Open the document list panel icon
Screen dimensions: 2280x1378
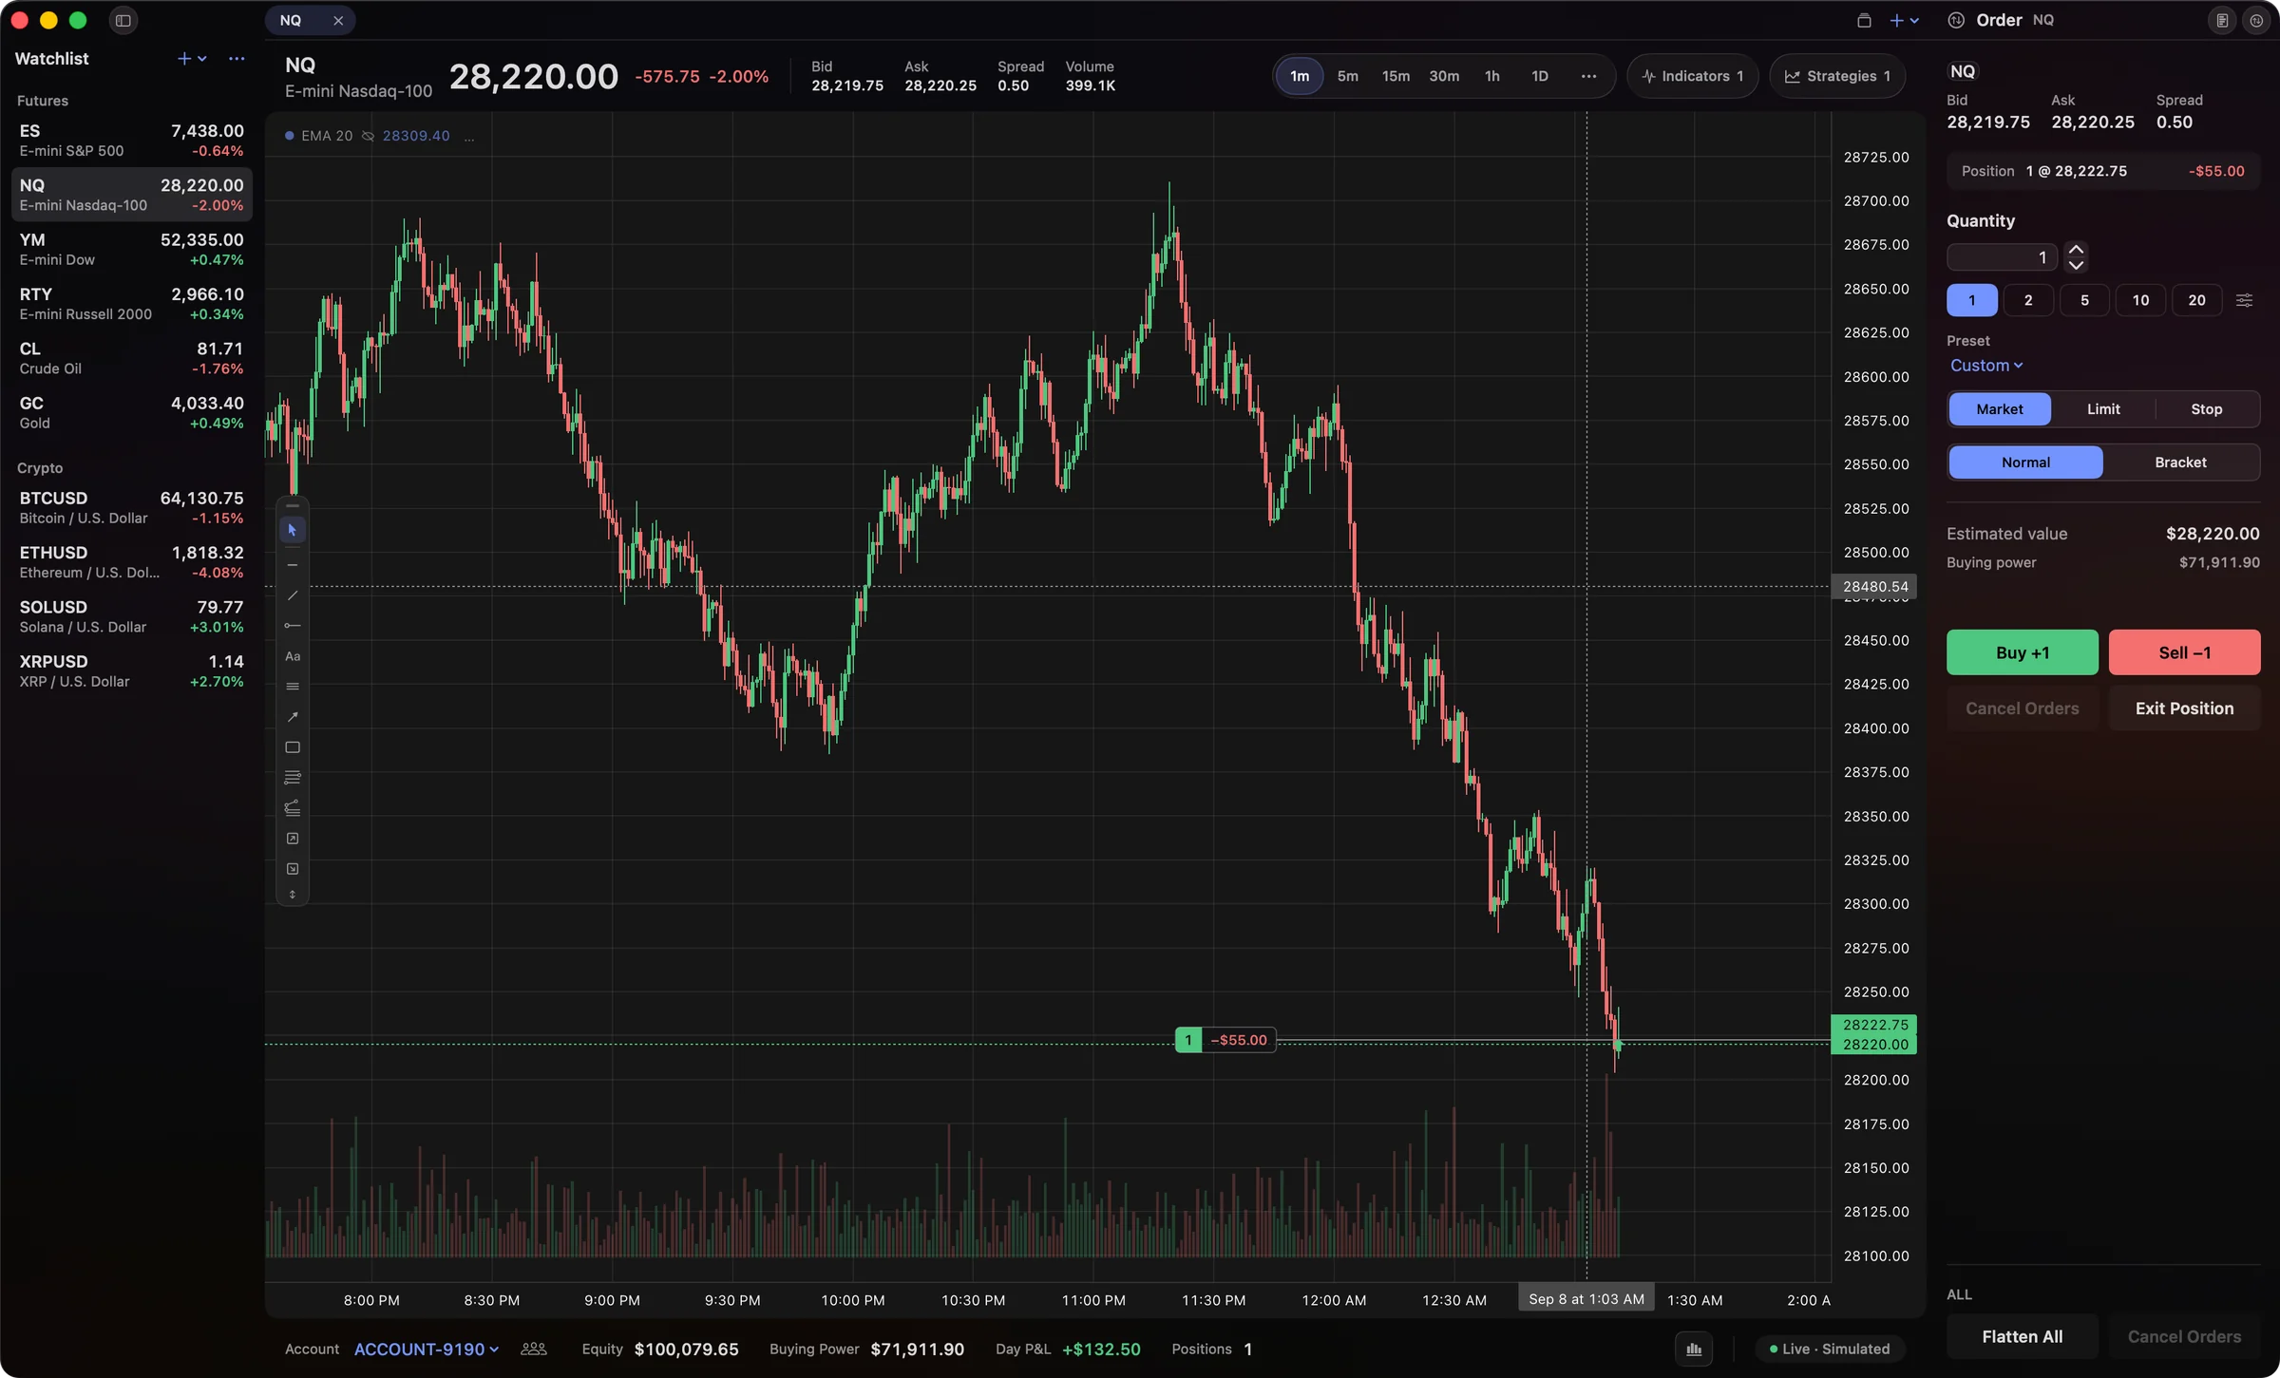[2221, 20]
